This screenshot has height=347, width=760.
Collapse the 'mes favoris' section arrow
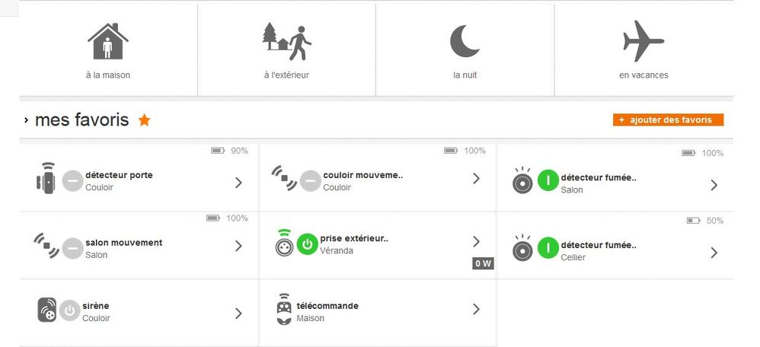point(27,120)
